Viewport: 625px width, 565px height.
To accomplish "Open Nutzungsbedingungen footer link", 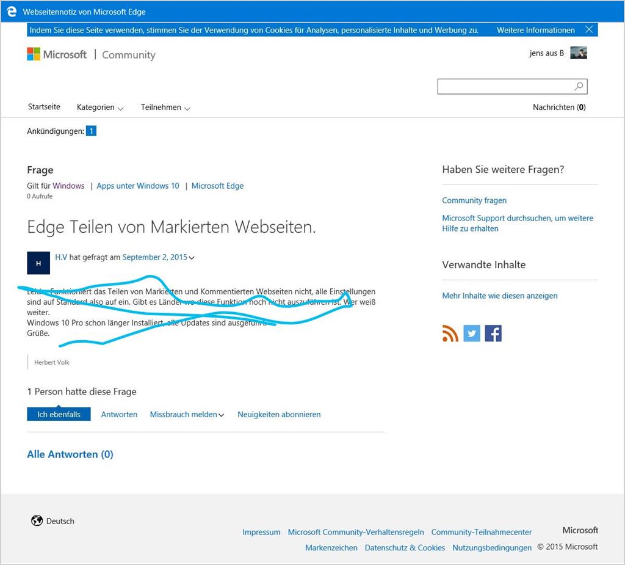I will [492, 548].
